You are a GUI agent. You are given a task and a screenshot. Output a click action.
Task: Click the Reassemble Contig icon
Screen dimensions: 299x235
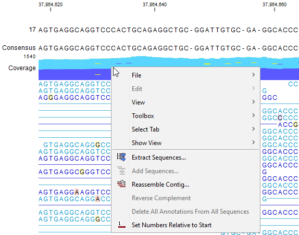[121, 184]
